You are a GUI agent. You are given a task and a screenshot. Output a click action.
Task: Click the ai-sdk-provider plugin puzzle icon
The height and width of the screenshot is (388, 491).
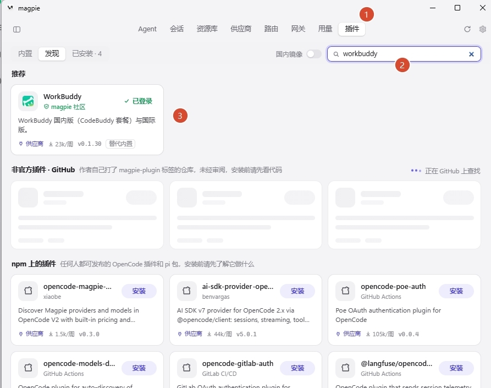point(186,291)
